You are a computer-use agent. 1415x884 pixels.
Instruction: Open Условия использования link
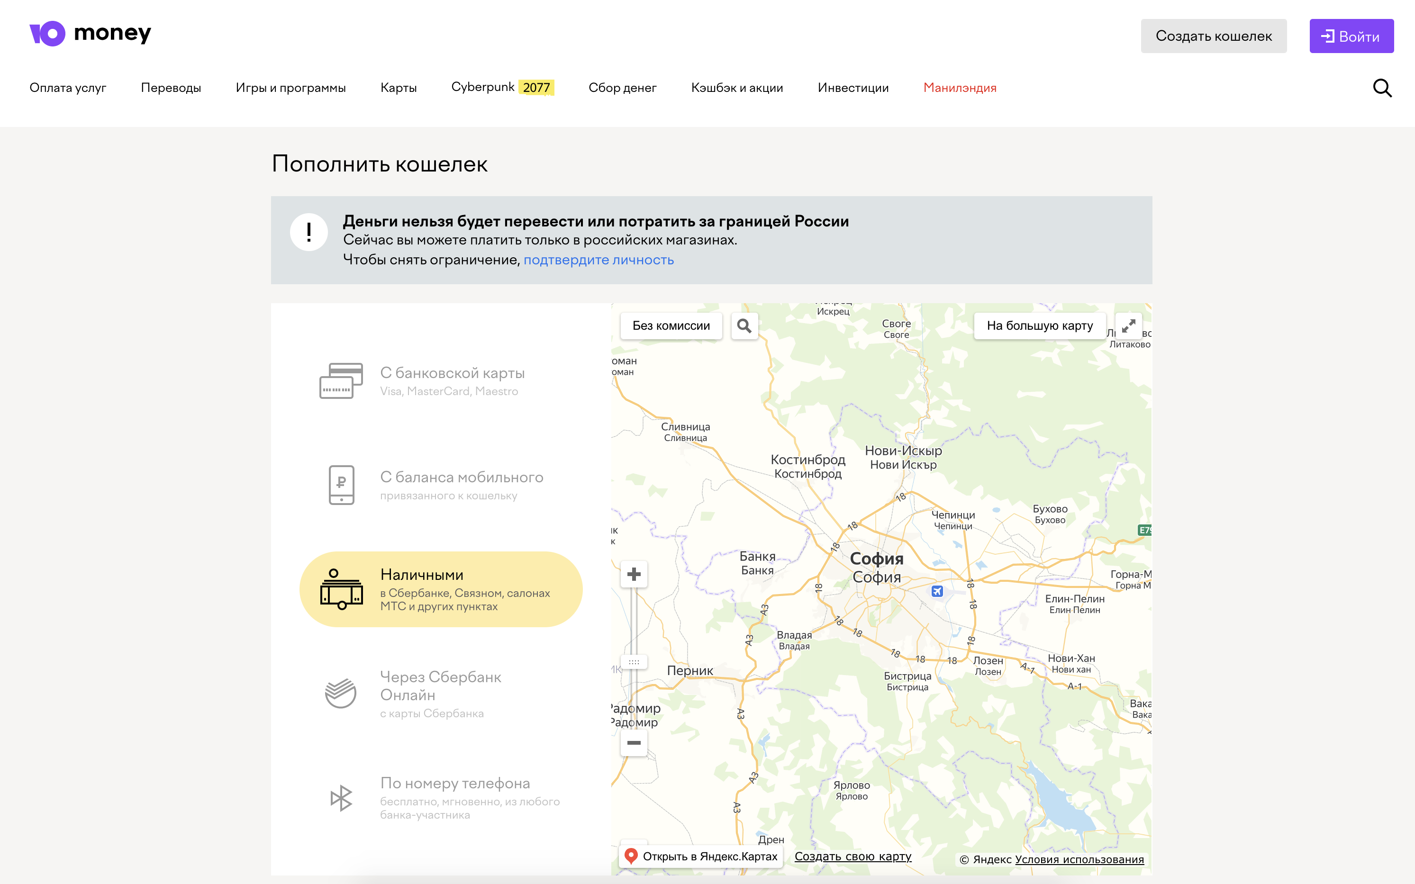[x=1079, y=859]
